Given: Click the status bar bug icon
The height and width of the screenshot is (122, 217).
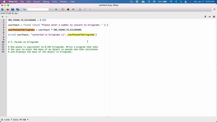Looking at the screenshot, I should (2, 120).
